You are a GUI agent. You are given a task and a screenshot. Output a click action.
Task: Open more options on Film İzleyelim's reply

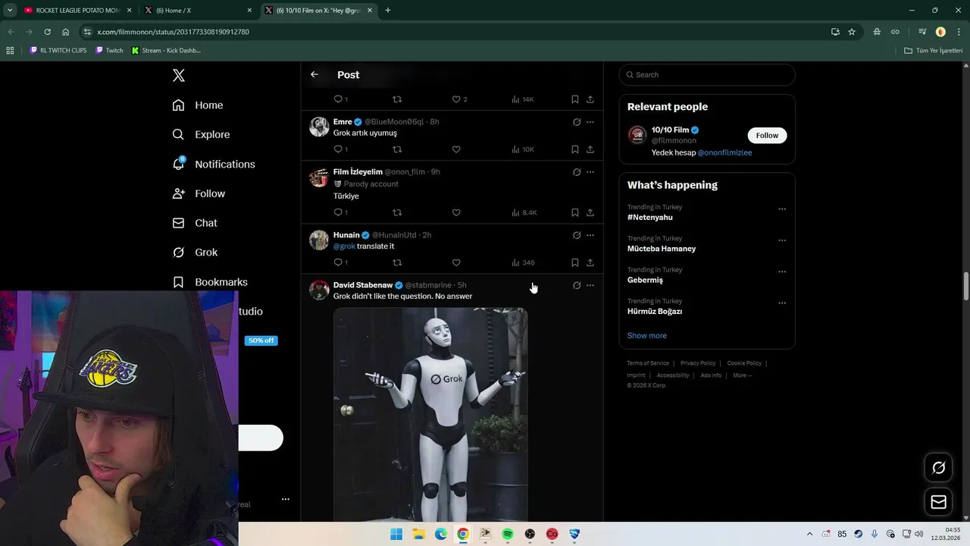click(590, 172)
